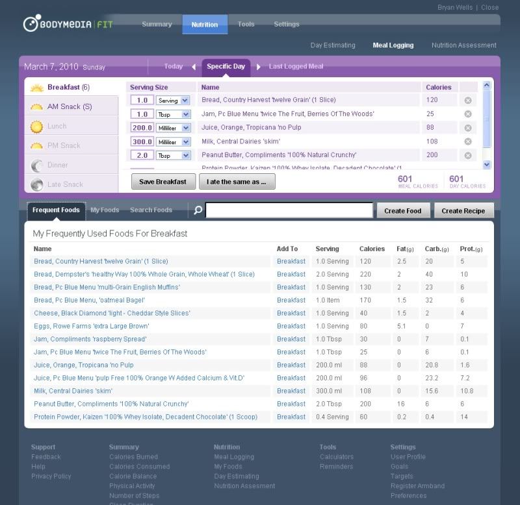Screen dimensions: 520x505
Task: Open User Profile footer link
Action: 408,457
